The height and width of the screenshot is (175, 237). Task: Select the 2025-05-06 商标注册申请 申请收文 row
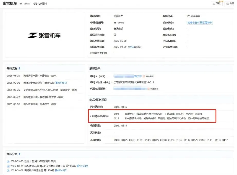31,104
